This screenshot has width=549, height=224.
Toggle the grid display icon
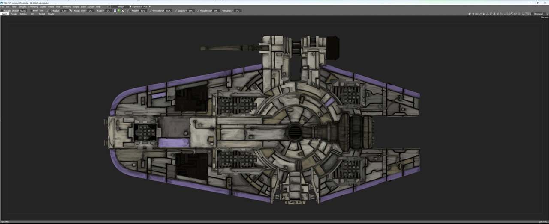click(519, 14)
